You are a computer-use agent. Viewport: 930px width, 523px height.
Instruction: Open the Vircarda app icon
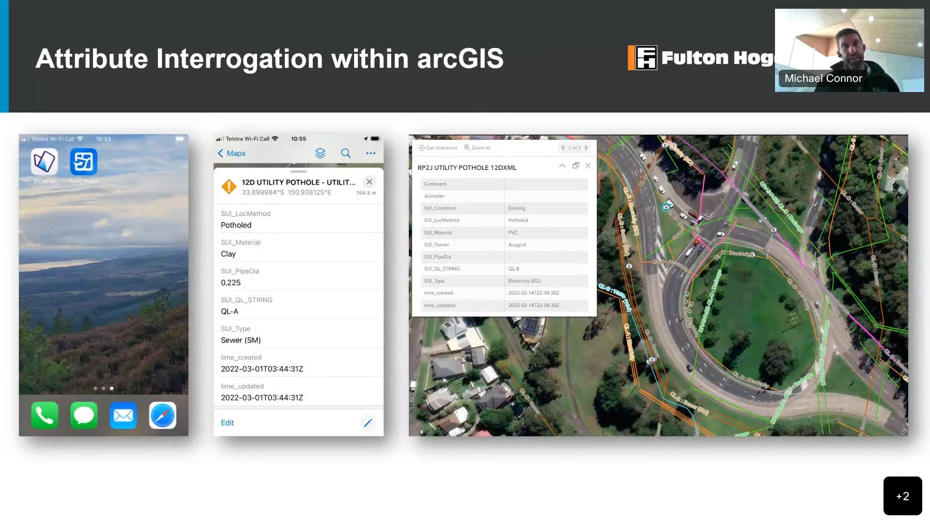[x=44, y=162]
